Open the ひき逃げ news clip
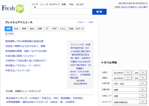 [x=34, y=98]
